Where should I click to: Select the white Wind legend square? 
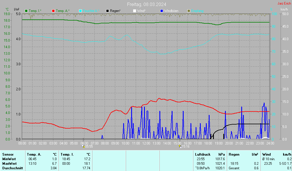[x=135, y=11]
